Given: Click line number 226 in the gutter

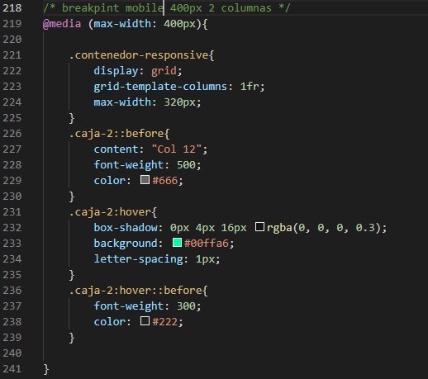Looking at the screenshot, I should [12, 134].
